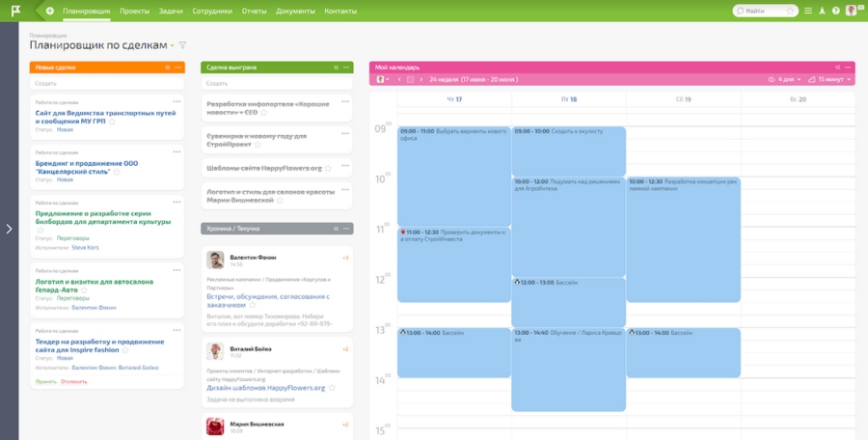This screenshot has height=440, width=868.
Task: Open the Проекты menu
Action: pos(134,11)
